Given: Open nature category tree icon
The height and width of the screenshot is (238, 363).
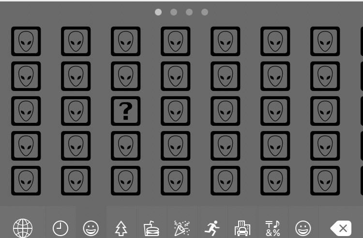Looking at the screenshot, I should [121, 228].
